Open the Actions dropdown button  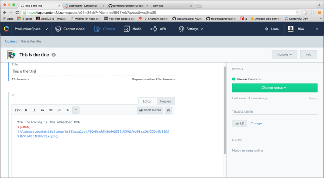284,54
